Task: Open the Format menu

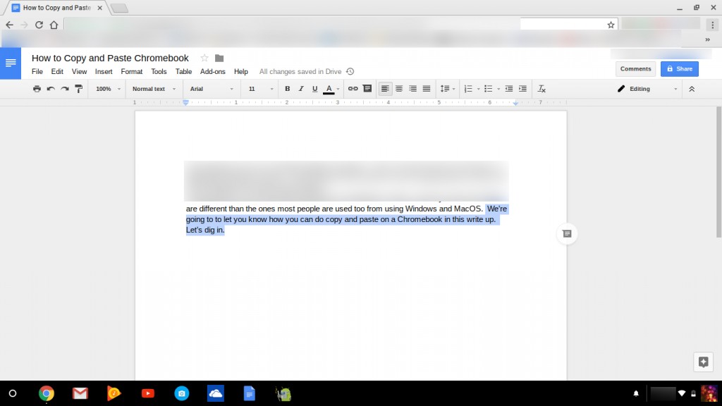Action: pyautogui.click(x=132, y=71)
